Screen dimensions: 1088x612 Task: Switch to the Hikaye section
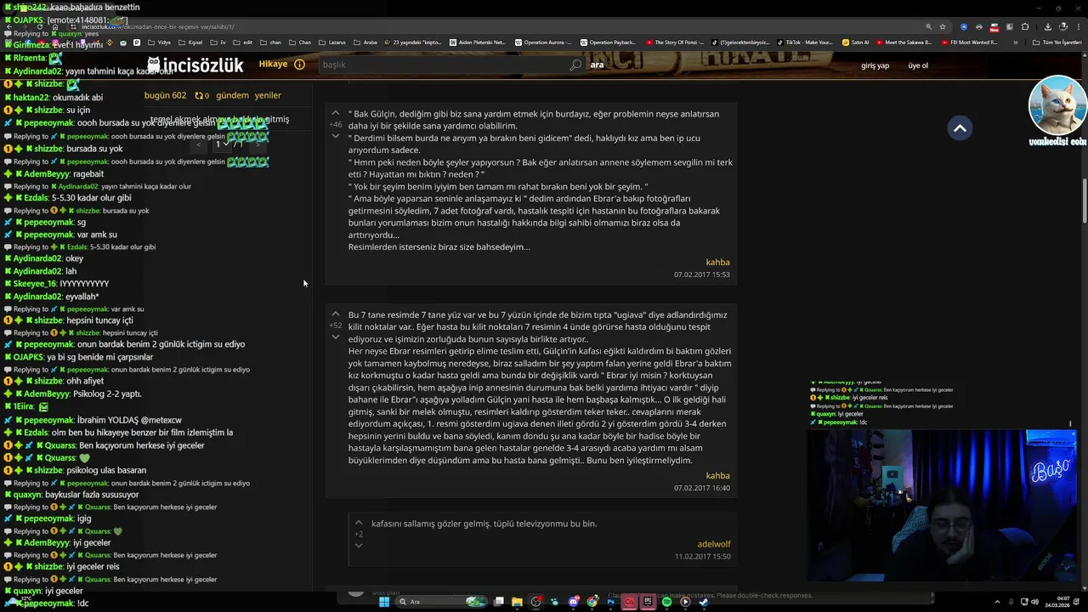274,65
